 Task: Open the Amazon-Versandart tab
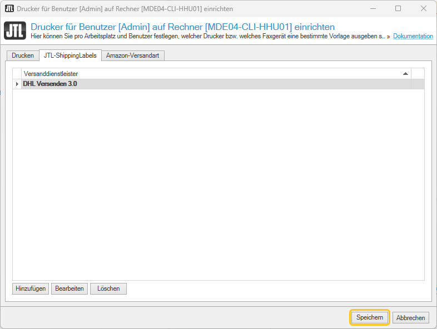pyautogui.click(x=133, y=55)
